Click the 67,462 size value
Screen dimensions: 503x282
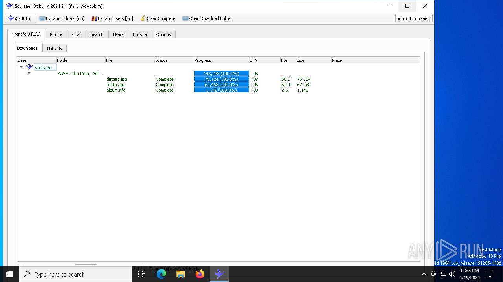click(304, 85)
